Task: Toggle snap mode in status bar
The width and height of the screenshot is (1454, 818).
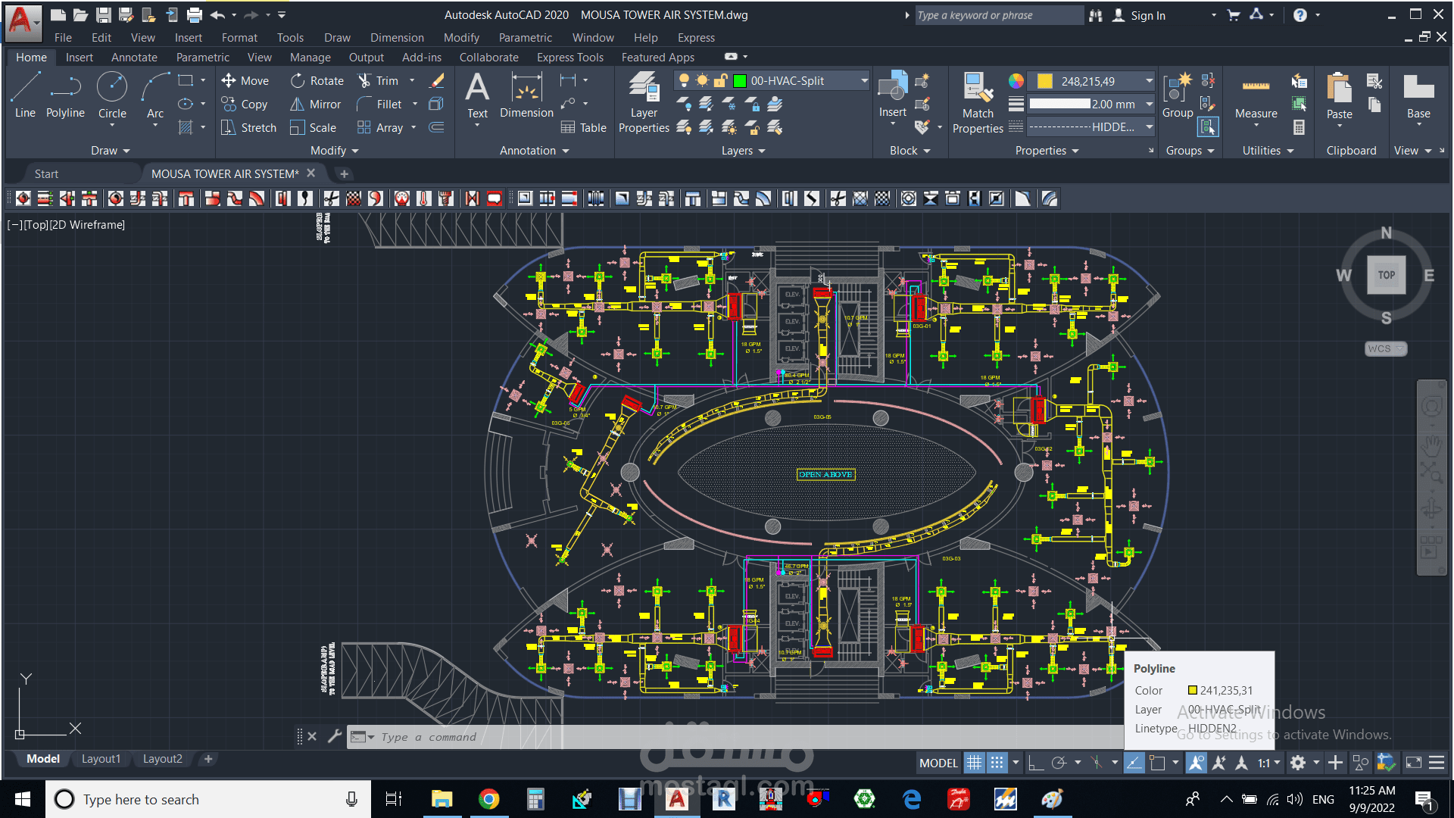Action: click(997, 763)
